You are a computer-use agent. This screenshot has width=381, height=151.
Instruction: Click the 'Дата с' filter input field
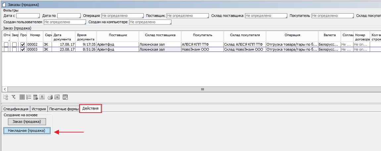(28, 16)
